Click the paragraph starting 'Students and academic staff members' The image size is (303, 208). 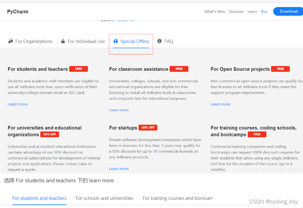[x=53, y=87]
